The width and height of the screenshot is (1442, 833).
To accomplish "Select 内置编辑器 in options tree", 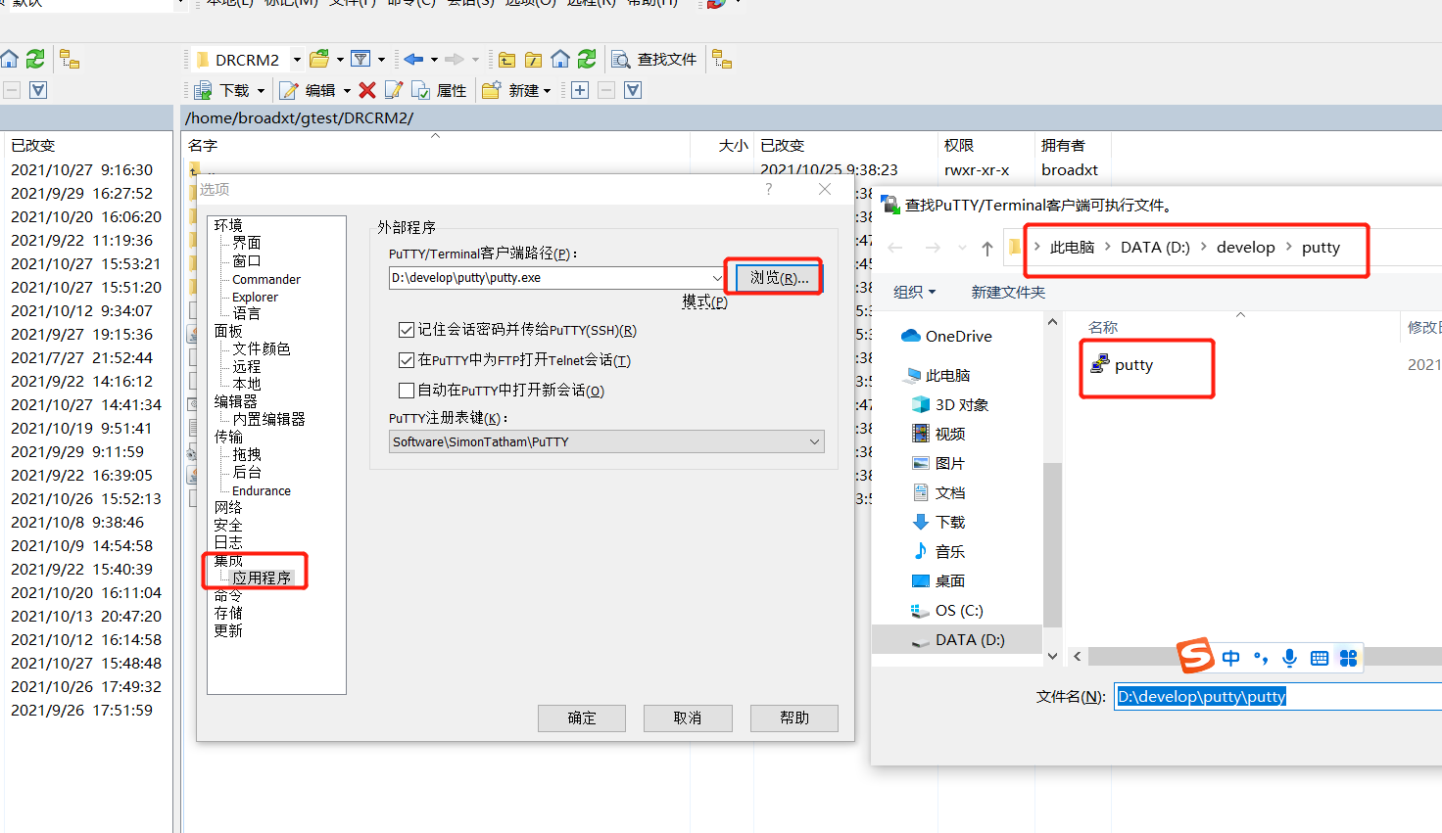I will coord(268,419).
